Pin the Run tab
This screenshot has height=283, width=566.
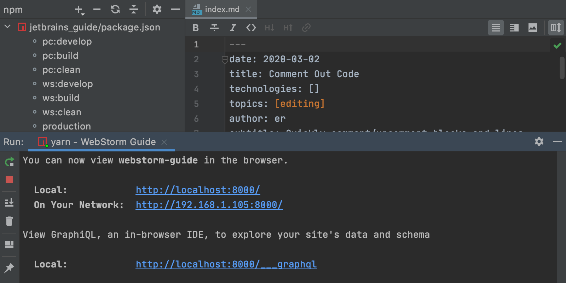pyautogui.click(x=9, y=268)
